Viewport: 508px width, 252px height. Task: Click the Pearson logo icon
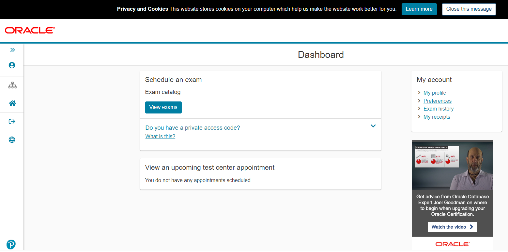tap(11, 244)
